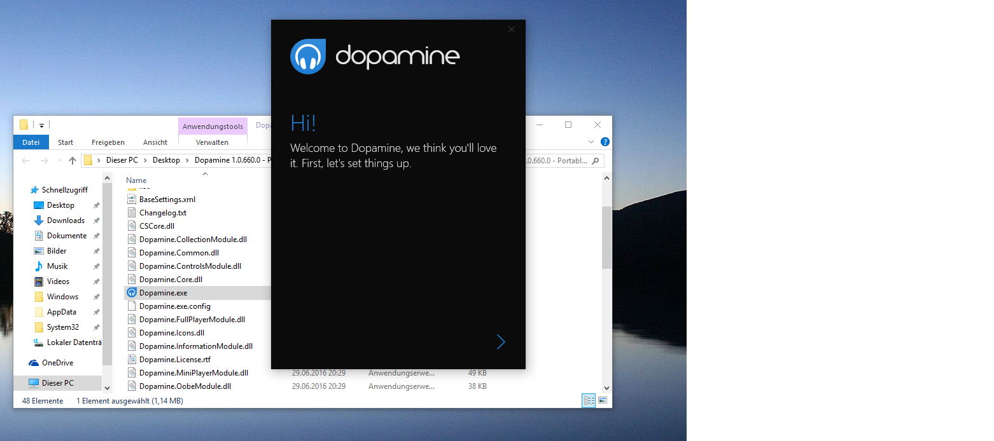Select Dopamine.Common.dll

tap(179, 253)
